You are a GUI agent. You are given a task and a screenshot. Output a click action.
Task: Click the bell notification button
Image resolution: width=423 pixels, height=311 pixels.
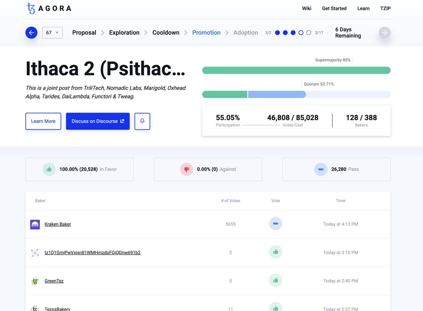pyautogui.click(x=142, y=121)
